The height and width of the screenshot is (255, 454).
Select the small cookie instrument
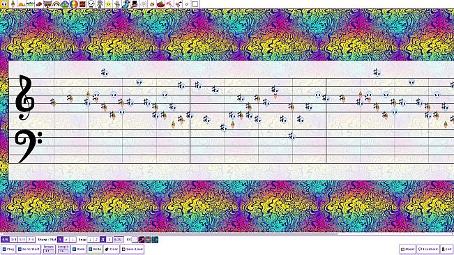click(x=152, y=4)
